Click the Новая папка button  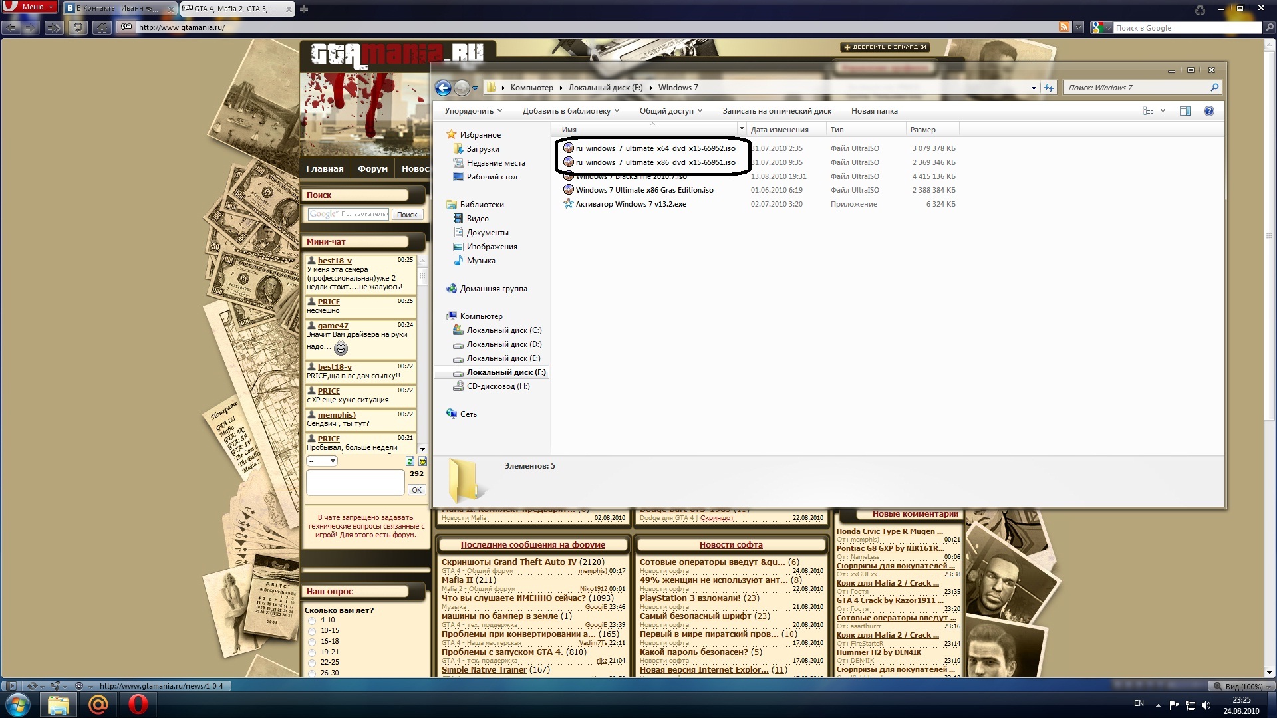click(874, 111)
